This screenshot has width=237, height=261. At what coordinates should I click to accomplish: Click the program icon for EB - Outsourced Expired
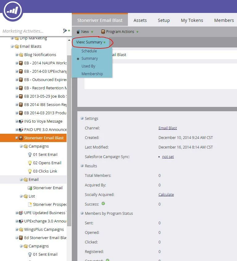point(21,80)
